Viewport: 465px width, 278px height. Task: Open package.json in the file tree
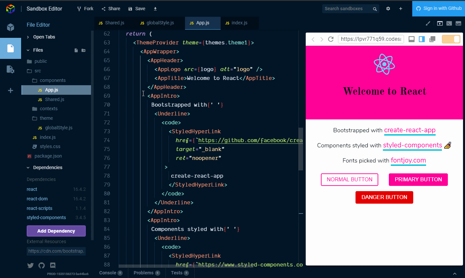click(48, 156)
